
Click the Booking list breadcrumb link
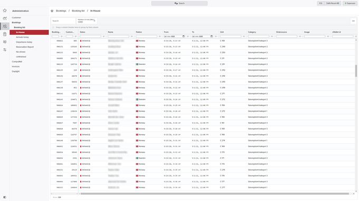[78, 11]
